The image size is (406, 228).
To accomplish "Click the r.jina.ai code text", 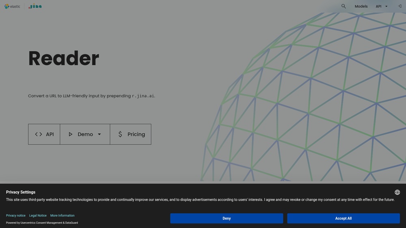I will (143, 96).
